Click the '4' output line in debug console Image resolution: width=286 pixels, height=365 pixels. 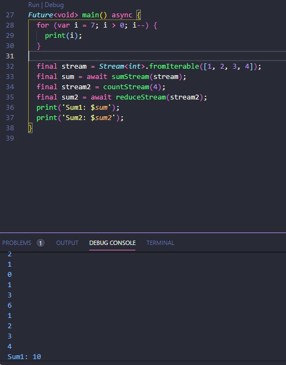pos(10,347)
